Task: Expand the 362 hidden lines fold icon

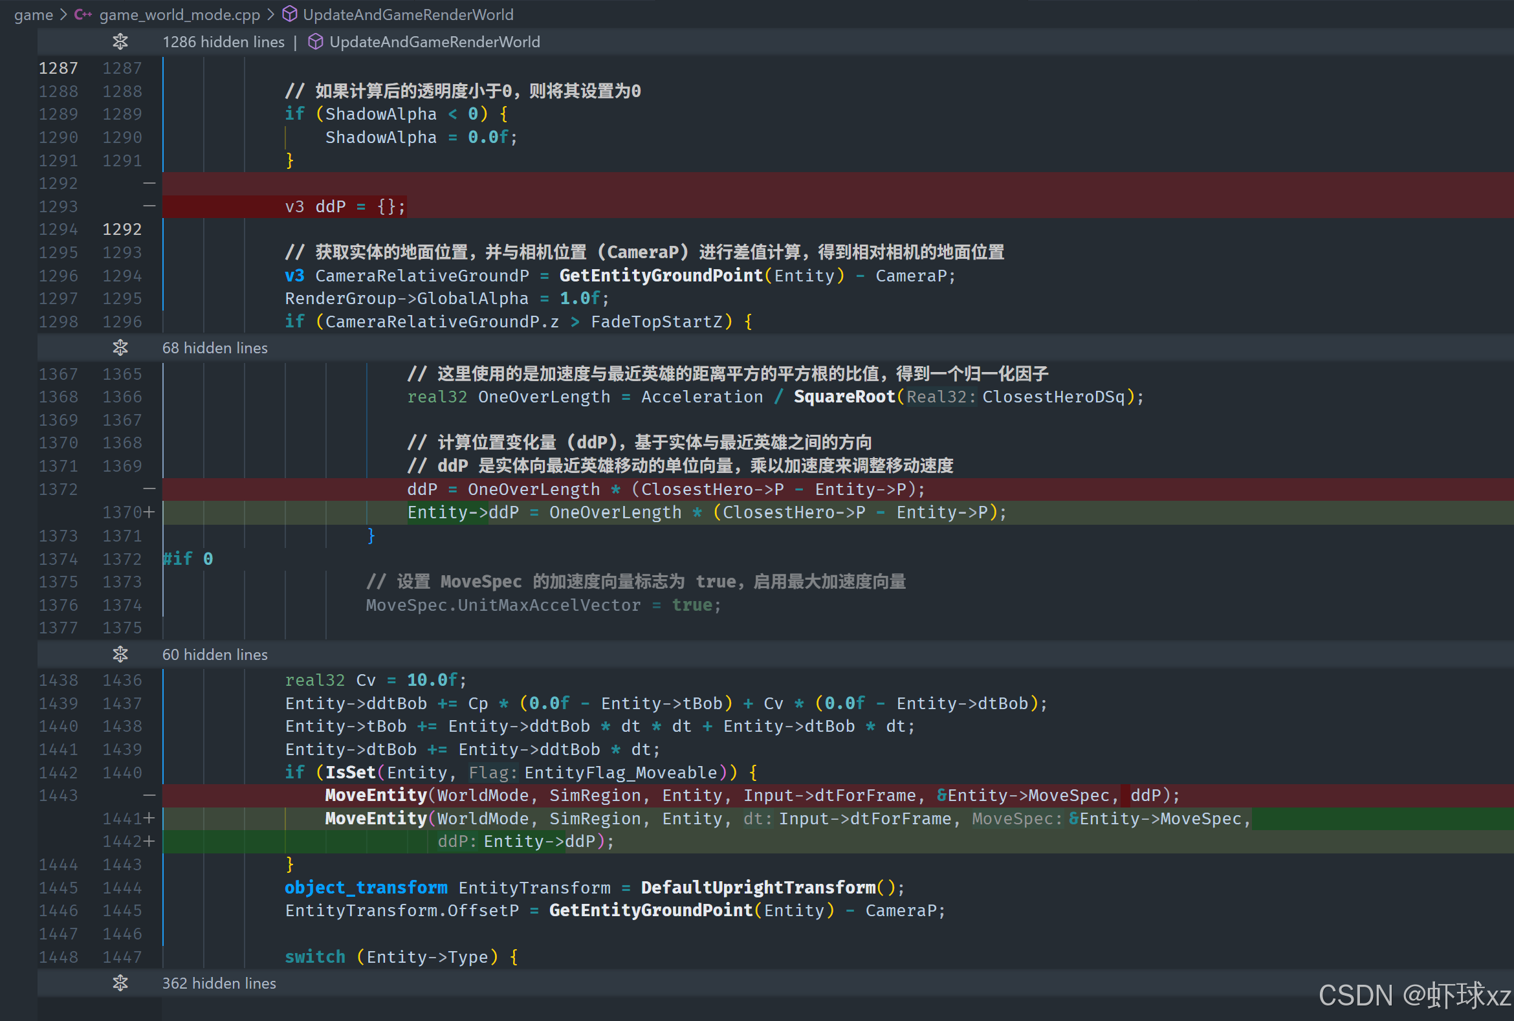Action: (120, 983)
